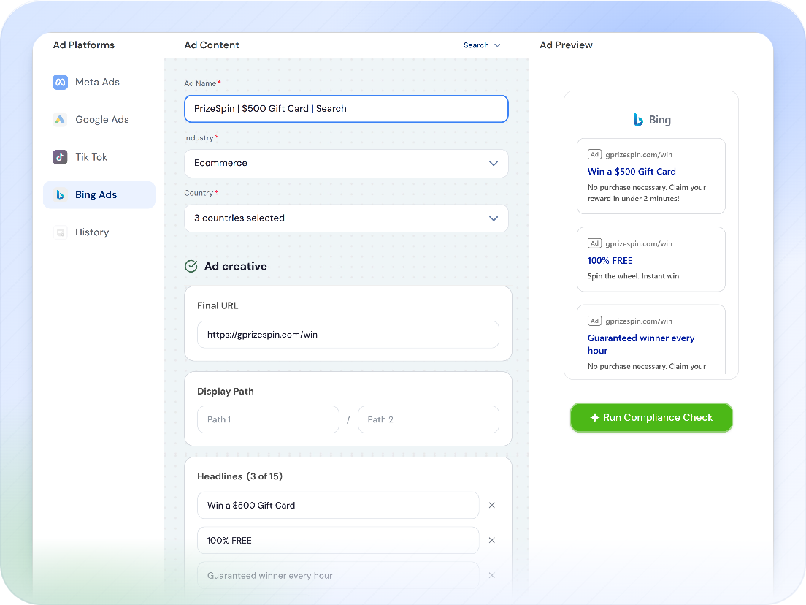
Task: Remove the 'Guaranteed winner every hour' headline
Action: coord(492,575)
